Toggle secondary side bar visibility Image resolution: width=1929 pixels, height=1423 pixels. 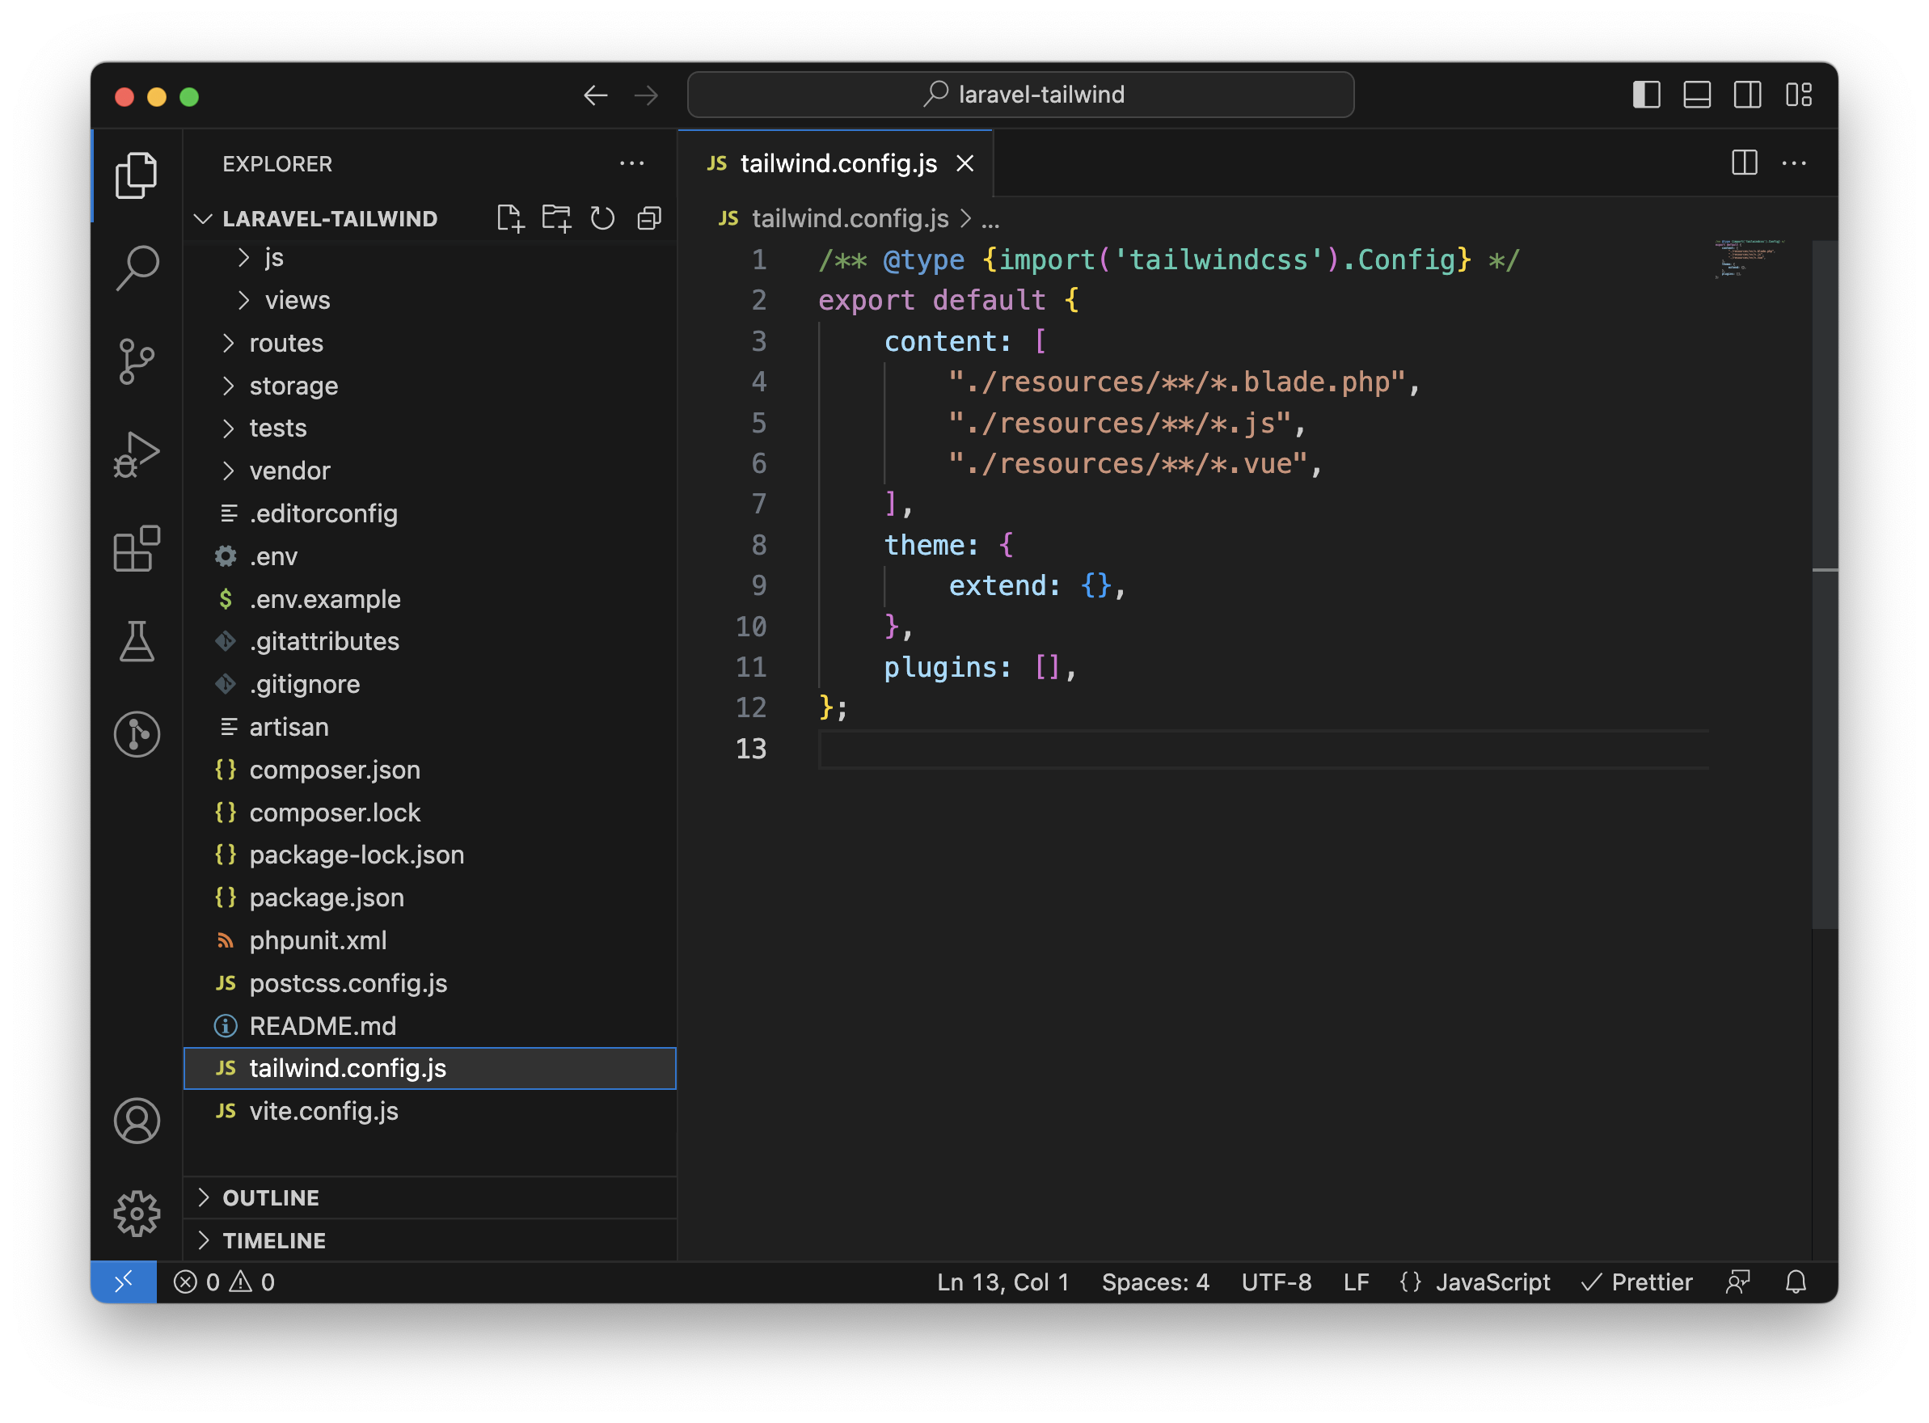1748,95
